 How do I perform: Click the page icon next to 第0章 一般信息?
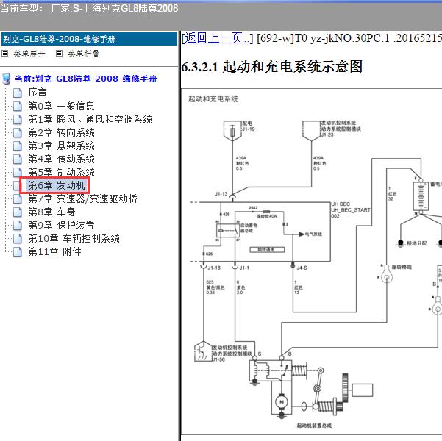[18, 107]
